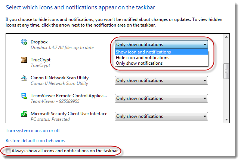The image size is (241, 162).
Task: Open 'Turn system icons on or off' link
Action: click(33, 131)
